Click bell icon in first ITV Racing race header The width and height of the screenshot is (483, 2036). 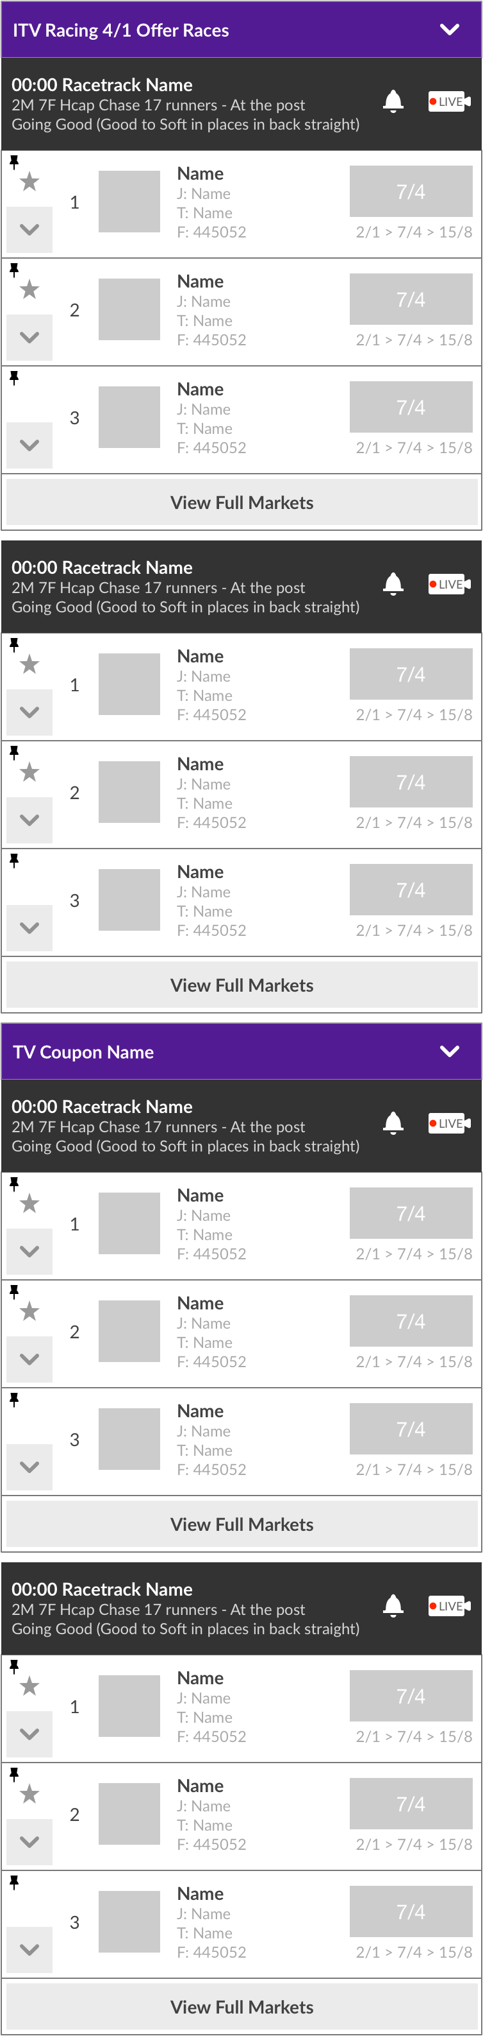393,101
